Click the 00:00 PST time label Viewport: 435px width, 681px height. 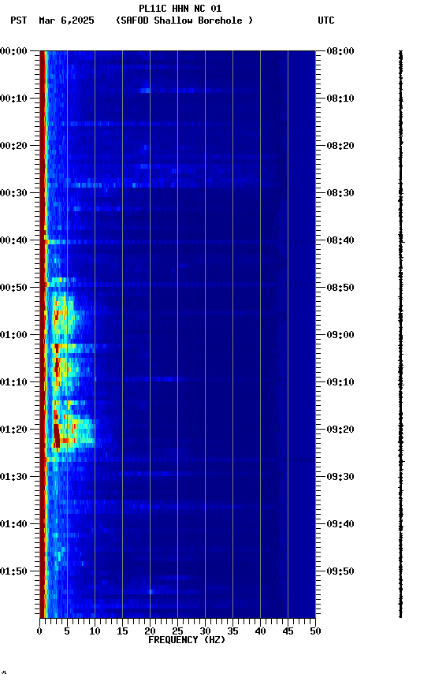pyautogui.click(x=13, y=51)
